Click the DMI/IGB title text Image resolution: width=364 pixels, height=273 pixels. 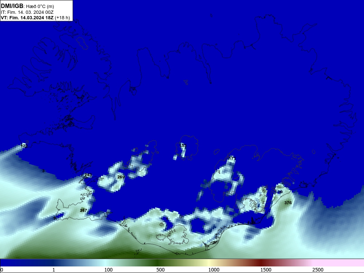(12, 6)
